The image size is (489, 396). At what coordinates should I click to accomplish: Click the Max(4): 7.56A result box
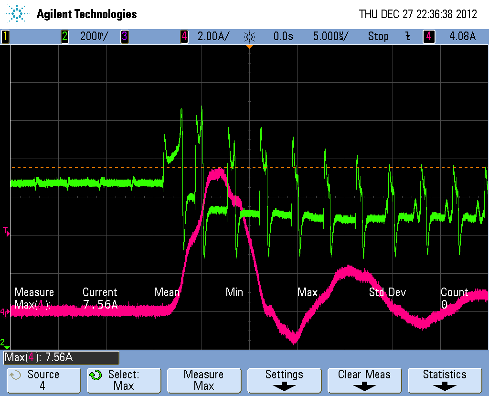[x=61, y=358]
